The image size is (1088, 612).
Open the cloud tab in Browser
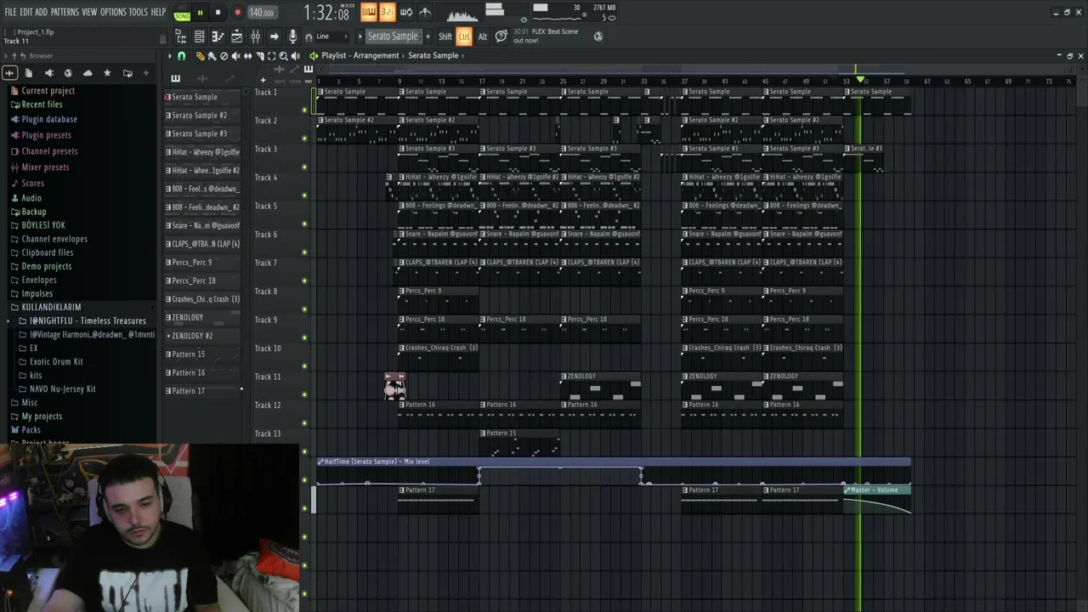click(88, 73)
